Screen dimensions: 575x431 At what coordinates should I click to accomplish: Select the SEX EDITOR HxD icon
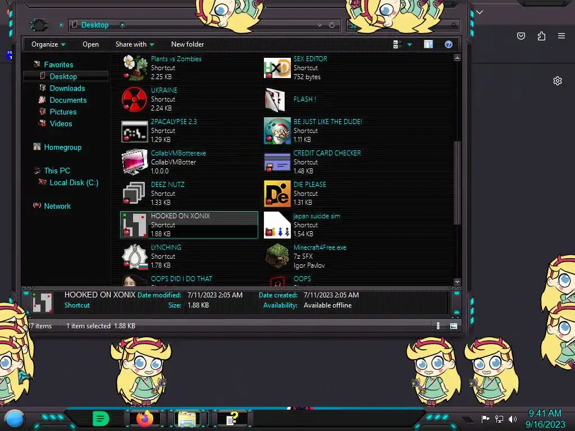(x=277, y=68)
